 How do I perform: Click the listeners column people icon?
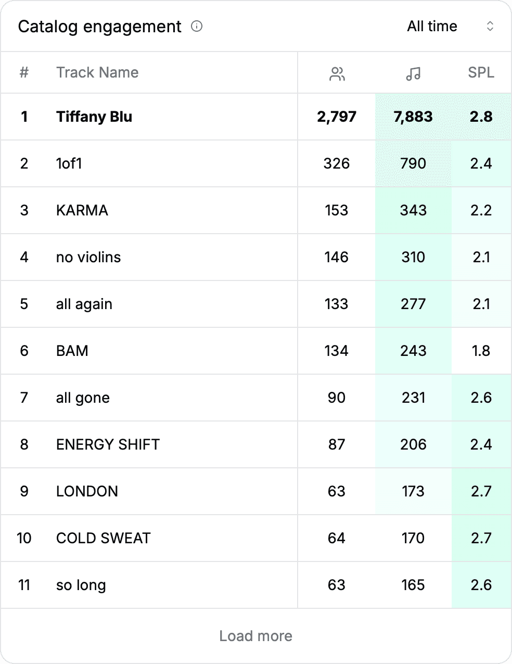tap(337, 74)
